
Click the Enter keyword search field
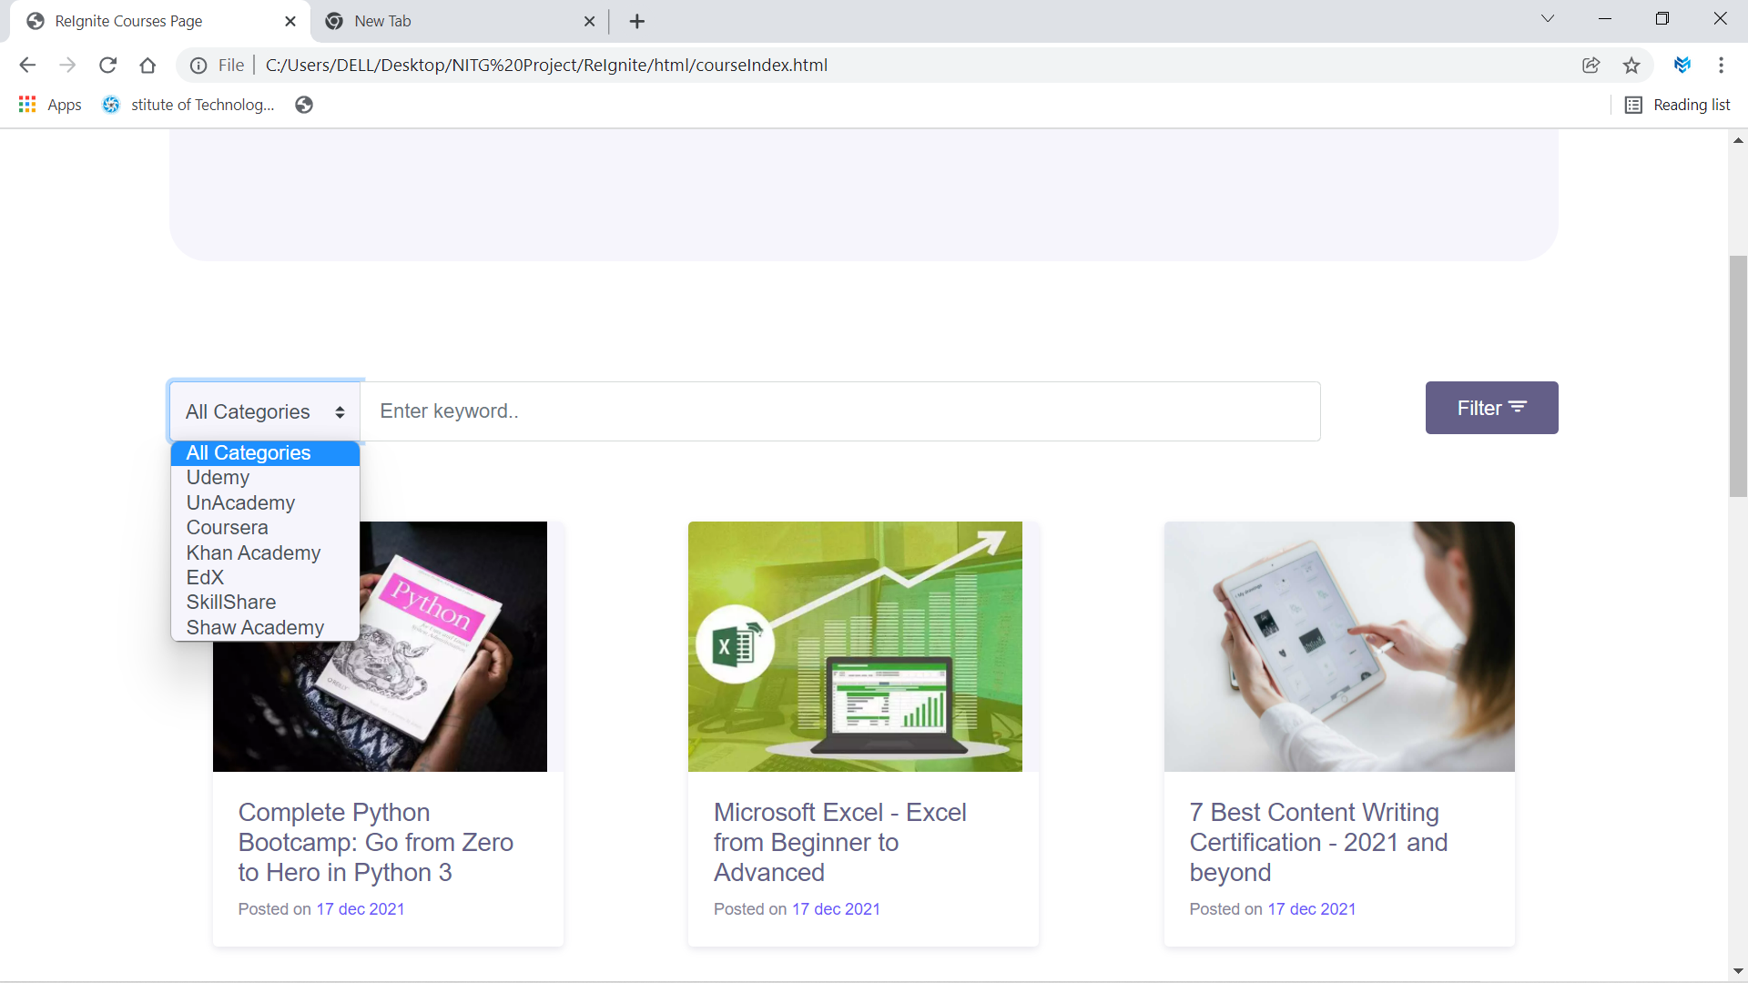click(839, 411)
